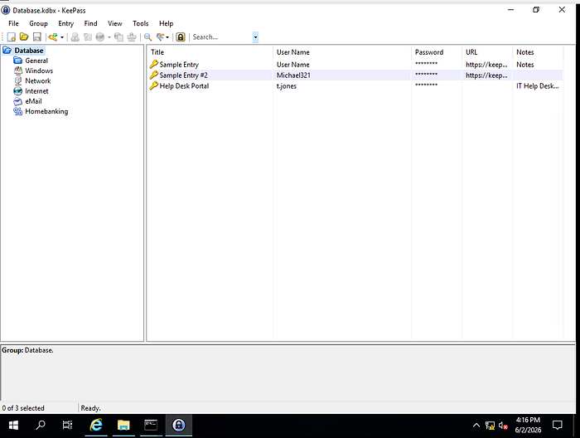Click the Homebanking percent icon

coord(17,111)
